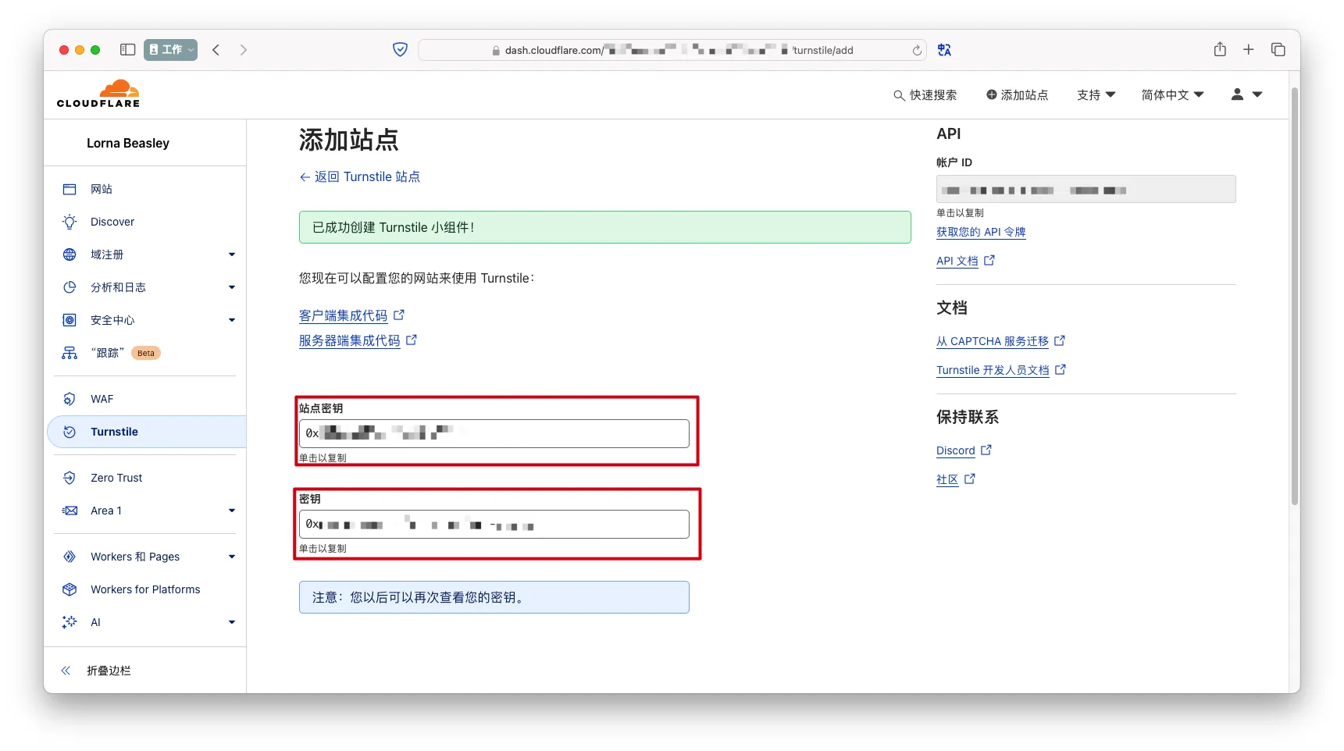Open the 客户端集成代码 link
1344x751 pixels.
pyautogui.click(x=351, y=315)
